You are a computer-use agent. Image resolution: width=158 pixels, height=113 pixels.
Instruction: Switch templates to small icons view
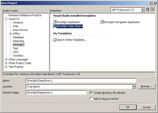point(153,9)
